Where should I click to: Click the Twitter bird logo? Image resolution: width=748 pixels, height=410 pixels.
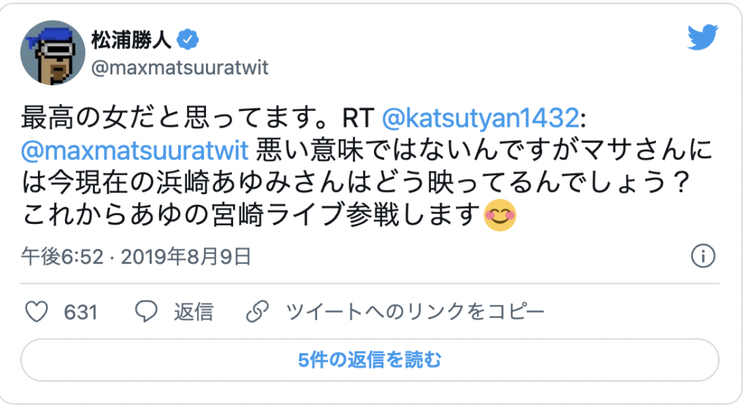click(703, 36)
